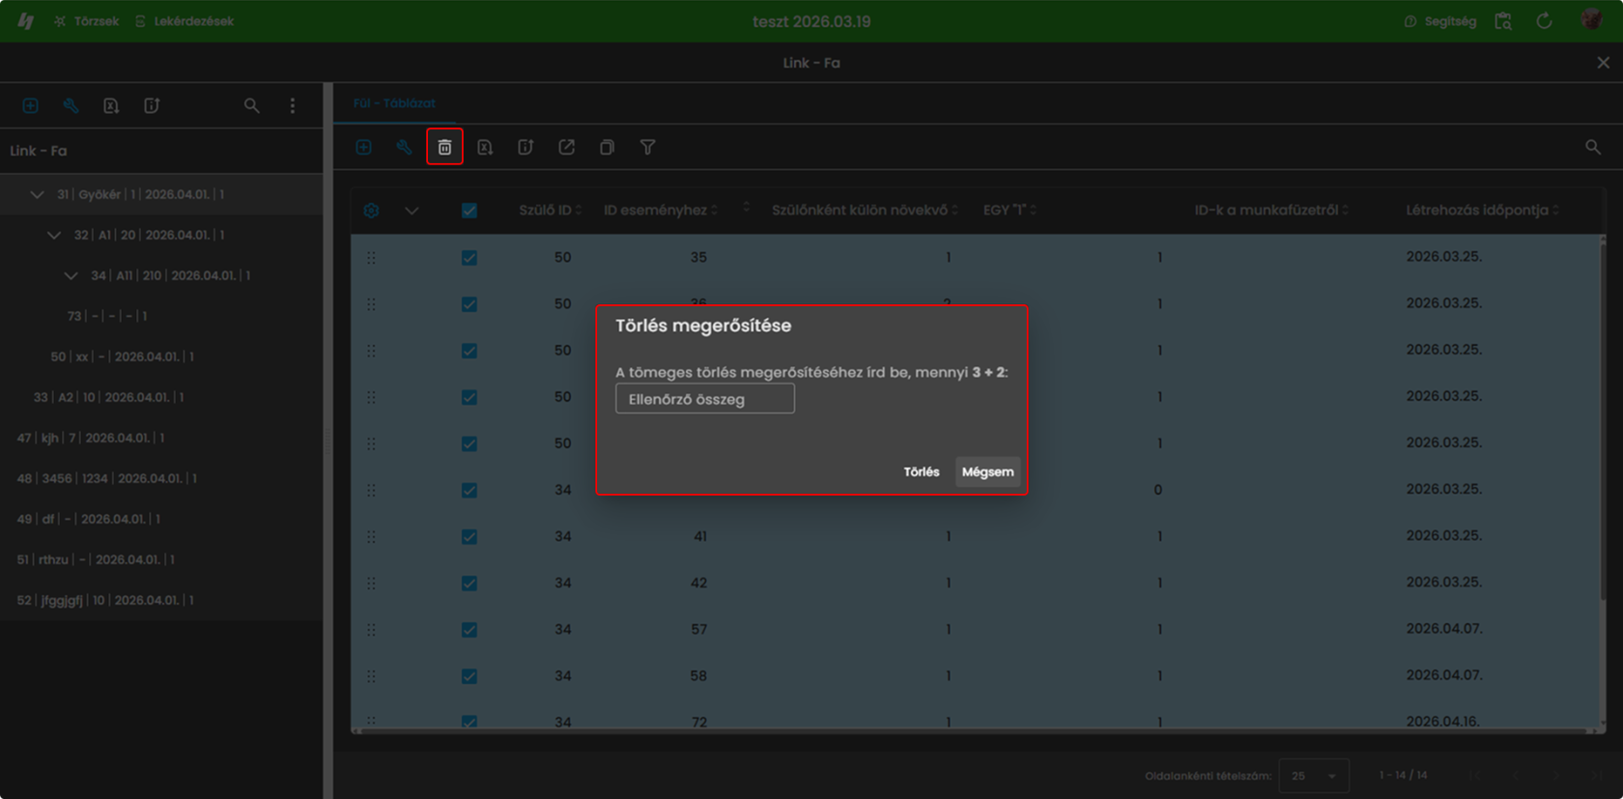
Task: Collapse the 34 | A11 | 210 tree node
Action: tap(71, 275)
